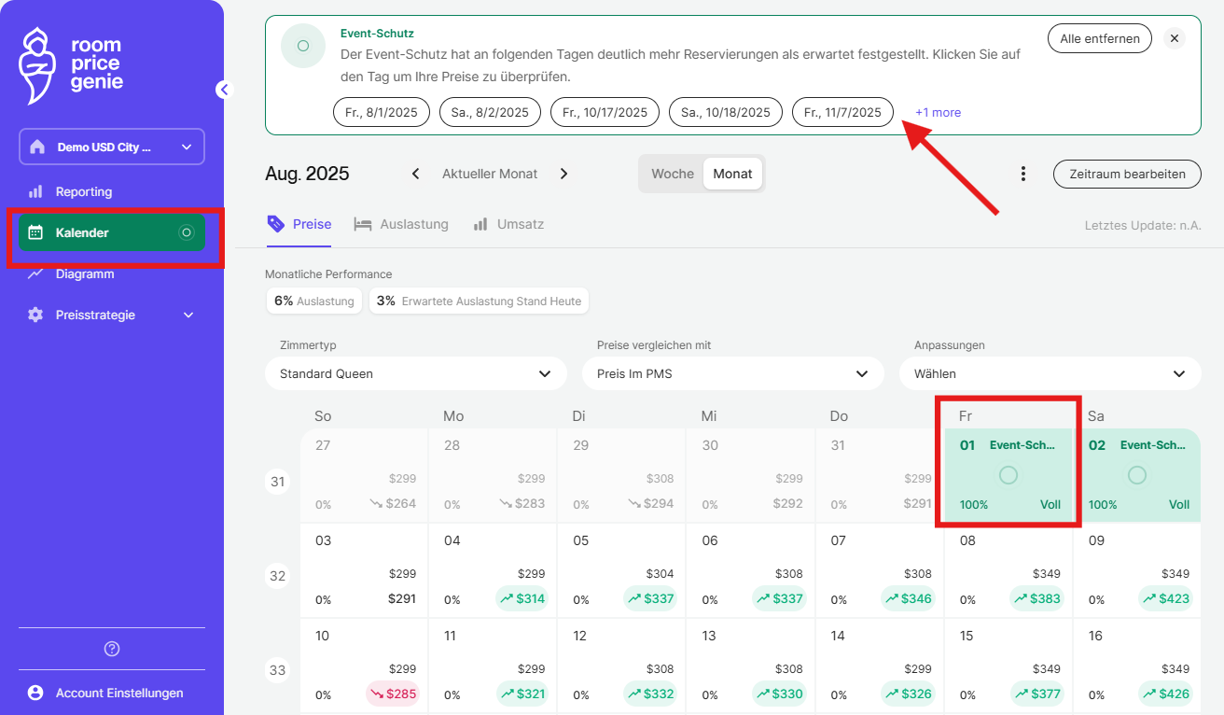1224x715 pixels.
Task: Open Reporting from the sidebar
Action: point(83,191)
